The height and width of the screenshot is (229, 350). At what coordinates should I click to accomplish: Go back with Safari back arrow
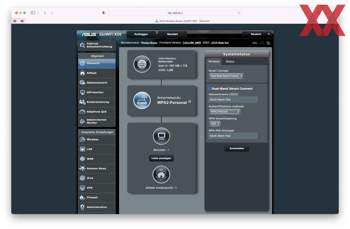pyautogui.click(x=45, y=13)
